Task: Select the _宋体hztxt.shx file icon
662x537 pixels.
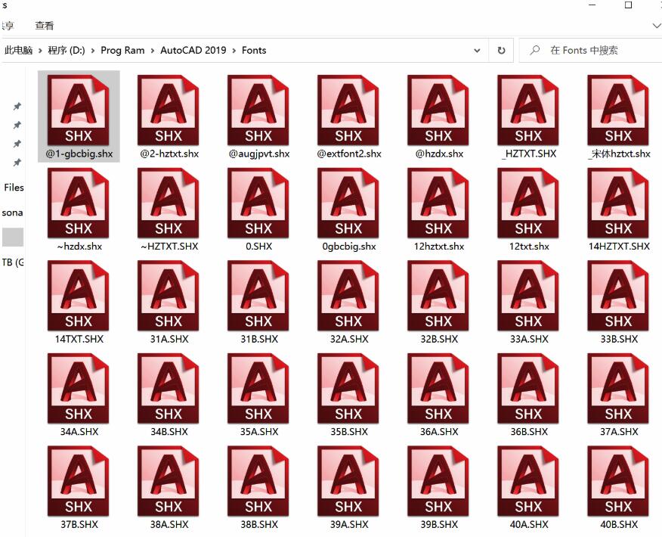Action: [617, 110]
